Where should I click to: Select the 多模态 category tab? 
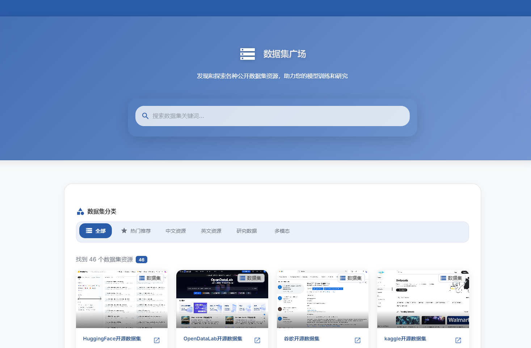pos(282,231)
